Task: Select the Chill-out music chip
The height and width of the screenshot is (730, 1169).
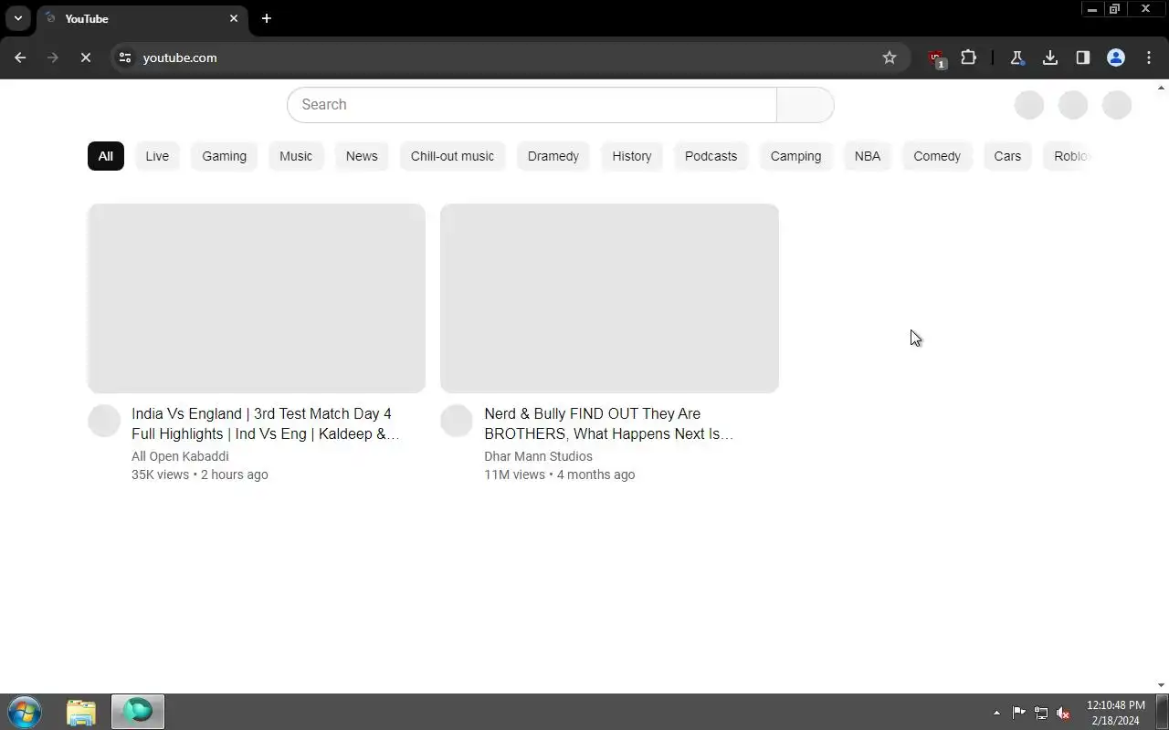Action: pos(452,156)
